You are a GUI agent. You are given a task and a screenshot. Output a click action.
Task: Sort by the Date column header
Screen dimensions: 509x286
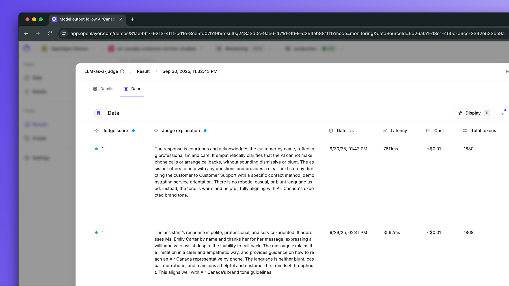[342, 130]
